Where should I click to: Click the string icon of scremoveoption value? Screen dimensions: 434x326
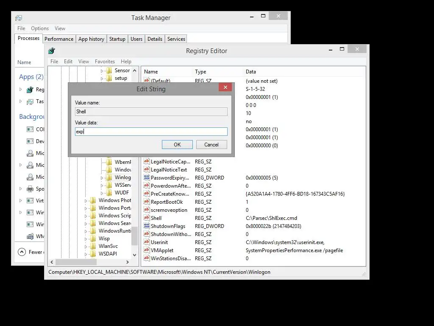coord(146,210)
